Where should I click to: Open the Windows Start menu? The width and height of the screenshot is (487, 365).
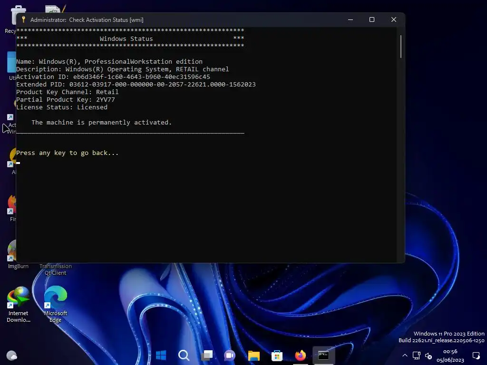point(161,355)
